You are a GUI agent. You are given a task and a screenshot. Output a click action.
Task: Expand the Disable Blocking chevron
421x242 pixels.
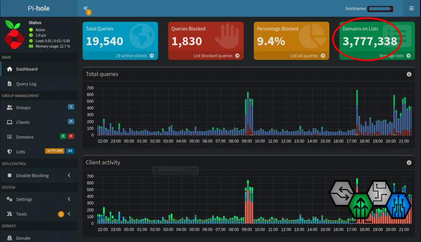tap(69, 176)
